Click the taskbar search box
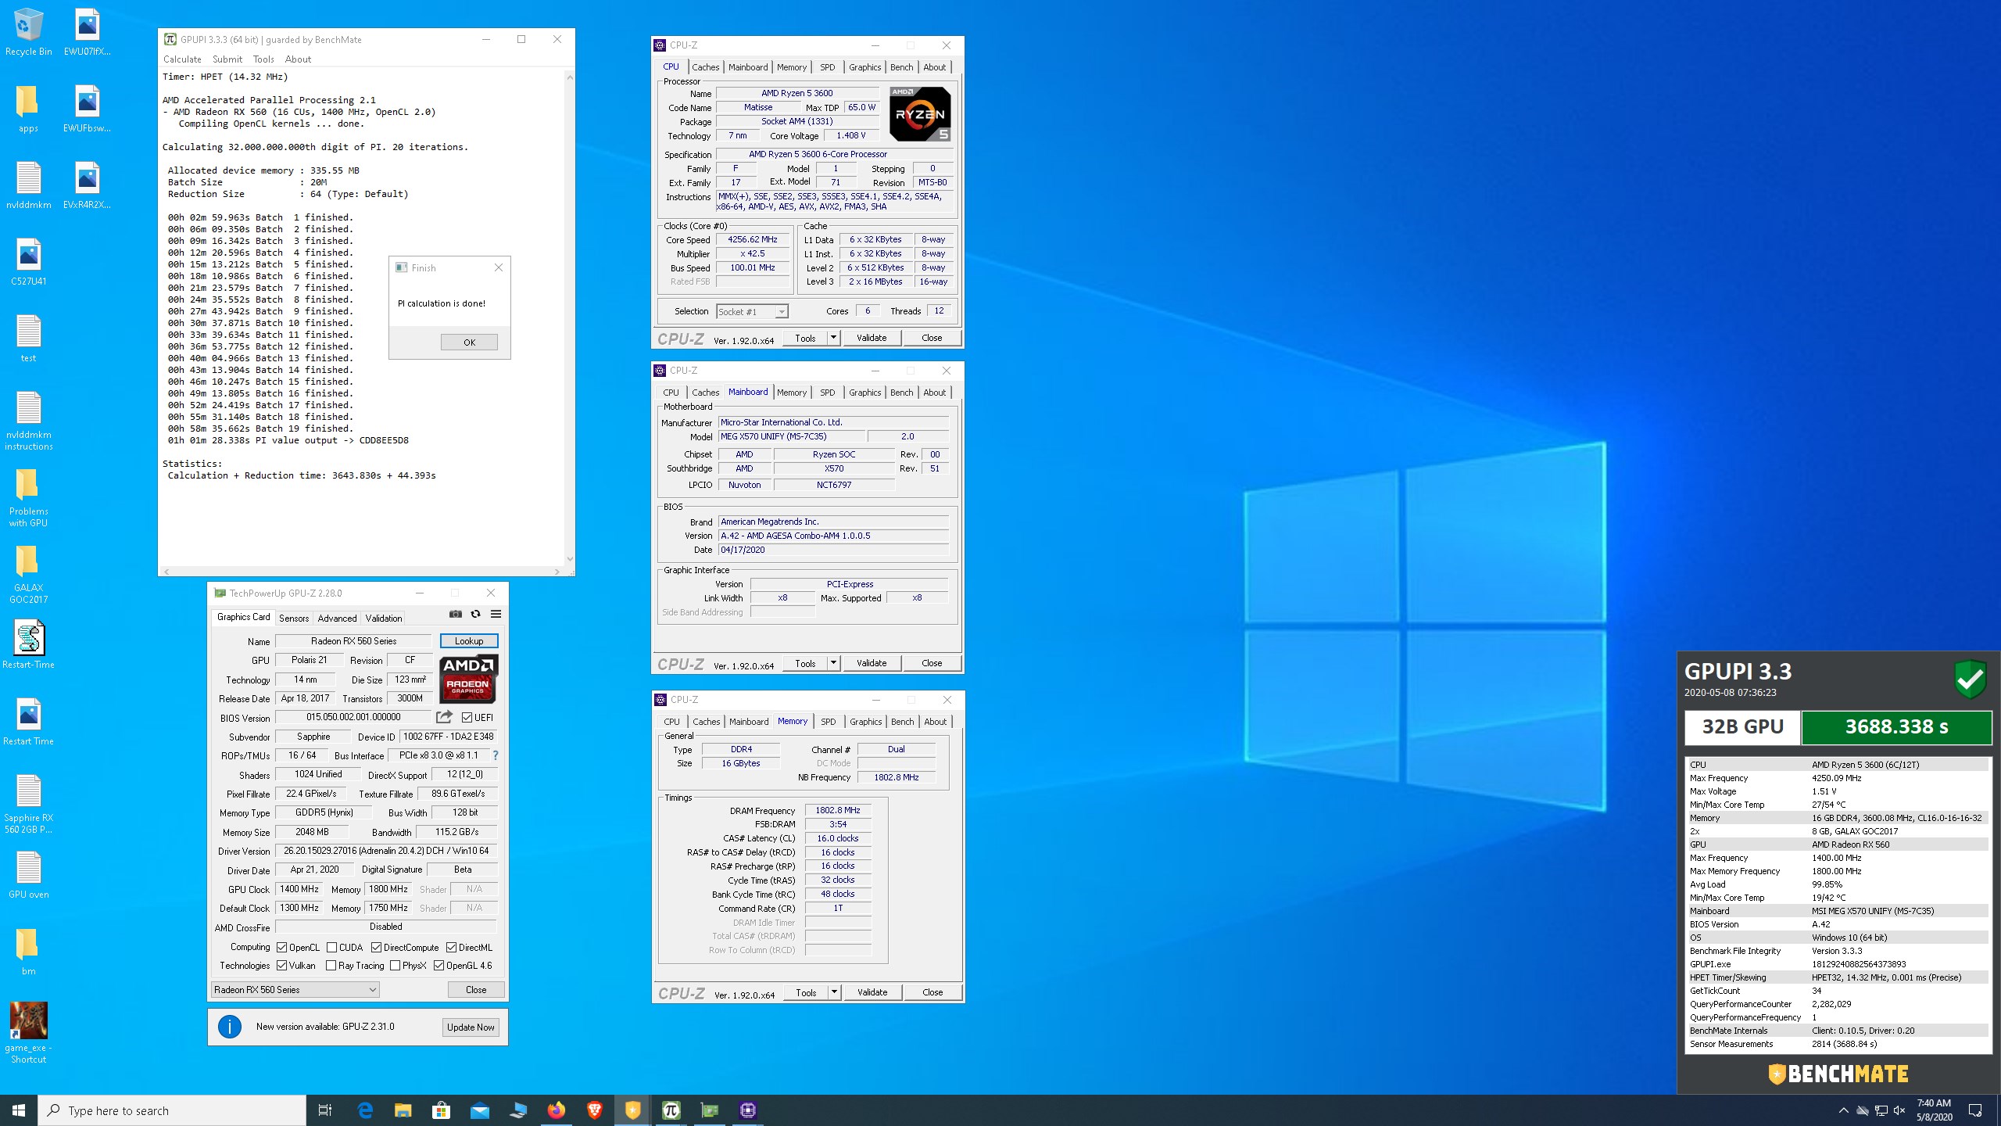Screen dimensions: 2001x1126 pyautogui.click(x=172, y=1110)
